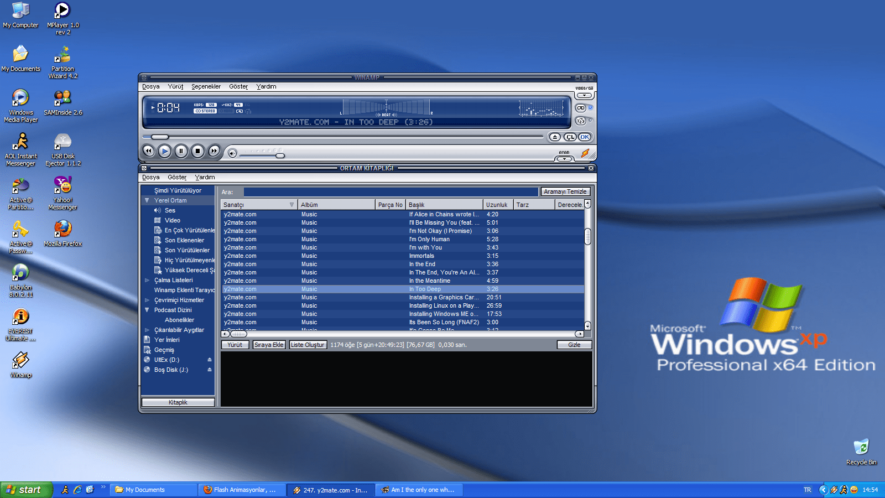Skip to next track in Winamp
885x498 pixels.
214,151
